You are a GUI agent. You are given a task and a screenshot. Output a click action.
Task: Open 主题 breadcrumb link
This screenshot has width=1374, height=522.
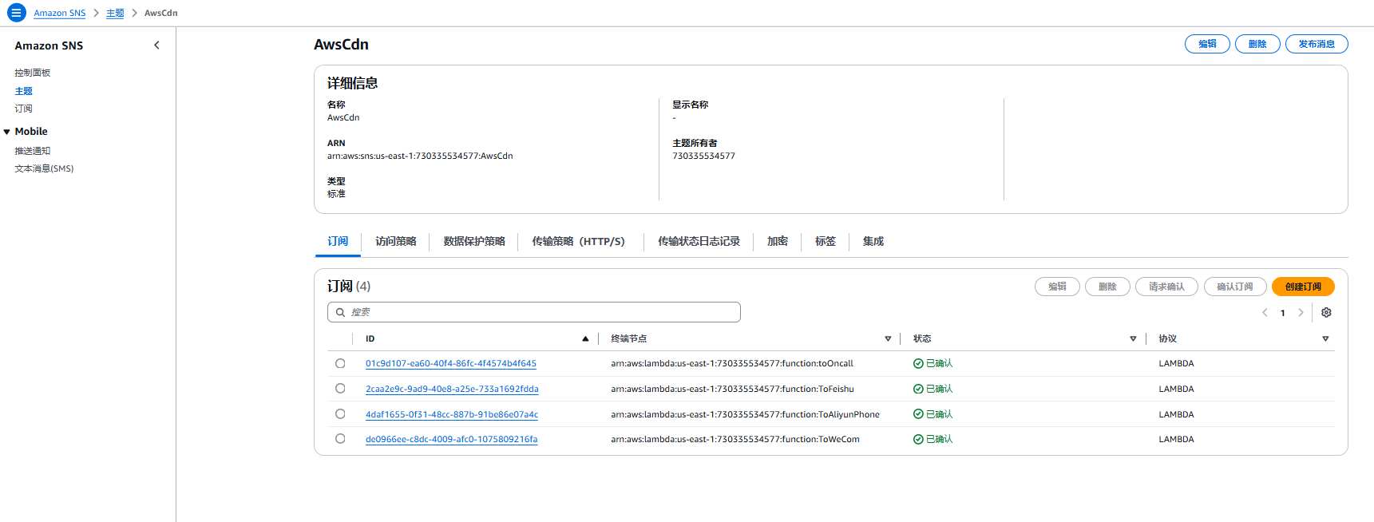tap(115, 13)
